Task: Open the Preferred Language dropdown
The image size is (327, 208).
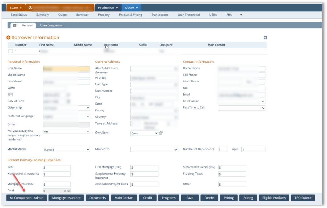Action: click(x=66, y=116)
